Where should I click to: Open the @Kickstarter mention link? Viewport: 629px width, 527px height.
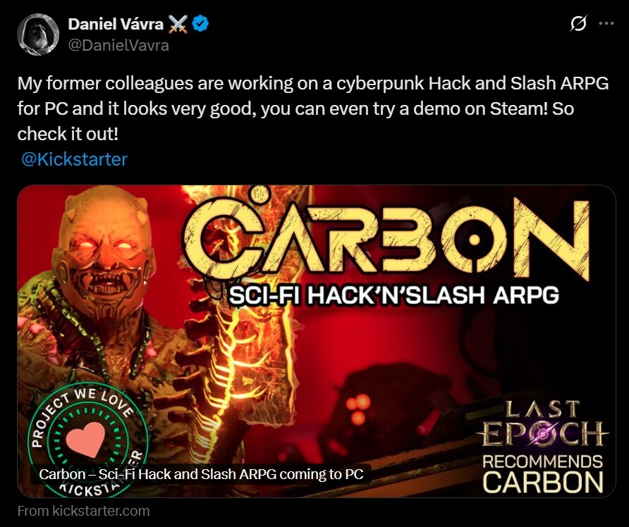(74, 159)
